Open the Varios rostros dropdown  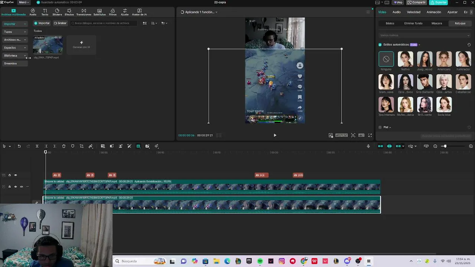coord(425,35)
